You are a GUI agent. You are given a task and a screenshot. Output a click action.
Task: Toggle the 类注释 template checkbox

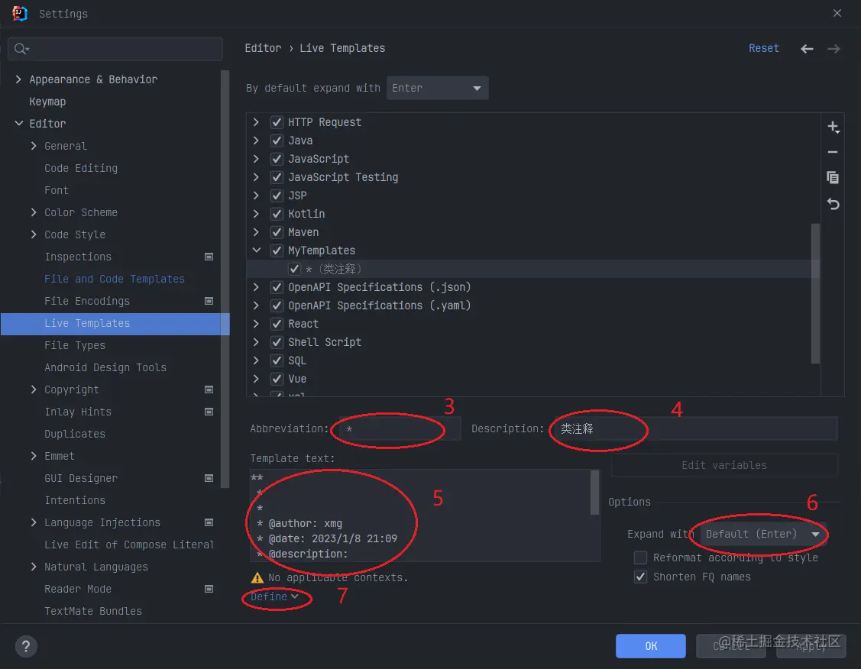tap(294, 269)
